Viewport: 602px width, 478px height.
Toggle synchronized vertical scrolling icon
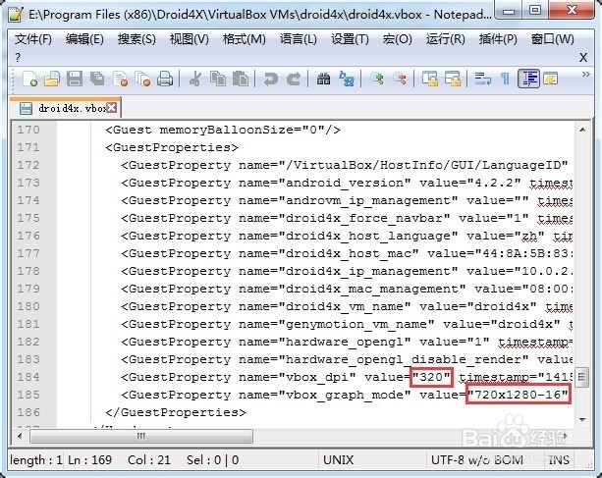[x=429, y=80]
